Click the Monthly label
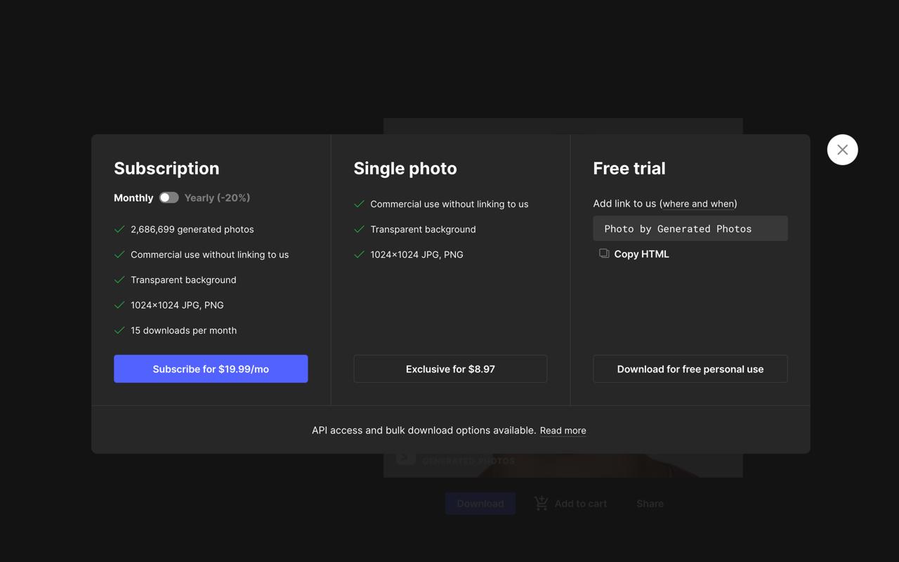The height and width of the screenshot is (562, 899). coord(133,198)
